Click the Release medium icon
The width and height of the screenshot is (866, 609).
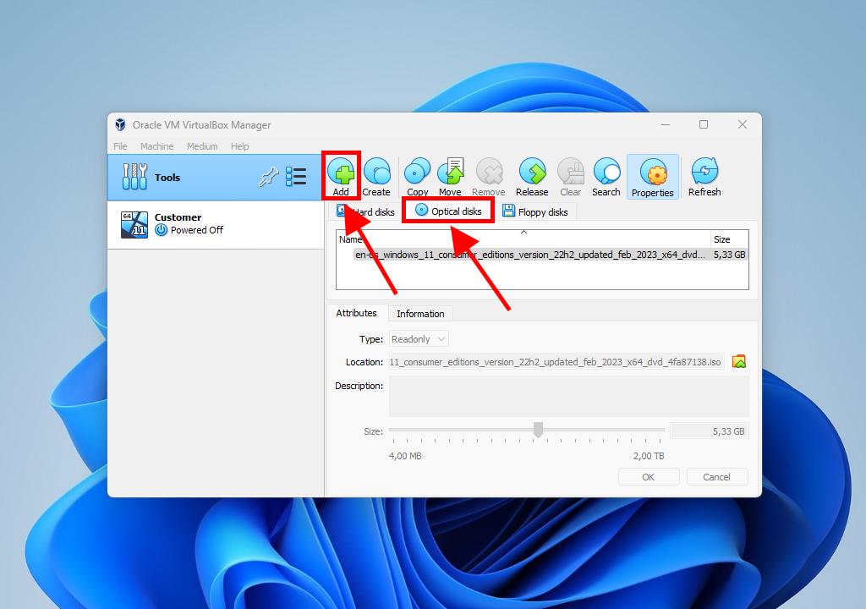point(532,173)
